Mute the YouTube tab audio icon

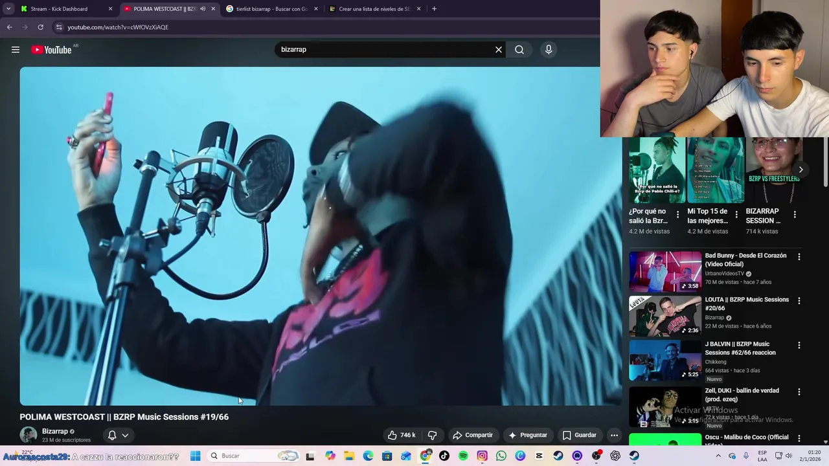click(x=203, y=9)
